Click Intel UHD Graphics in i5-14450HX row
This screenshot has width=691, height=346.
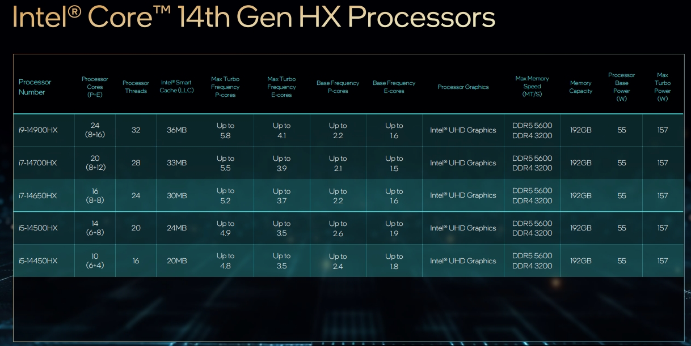[463, 261]
